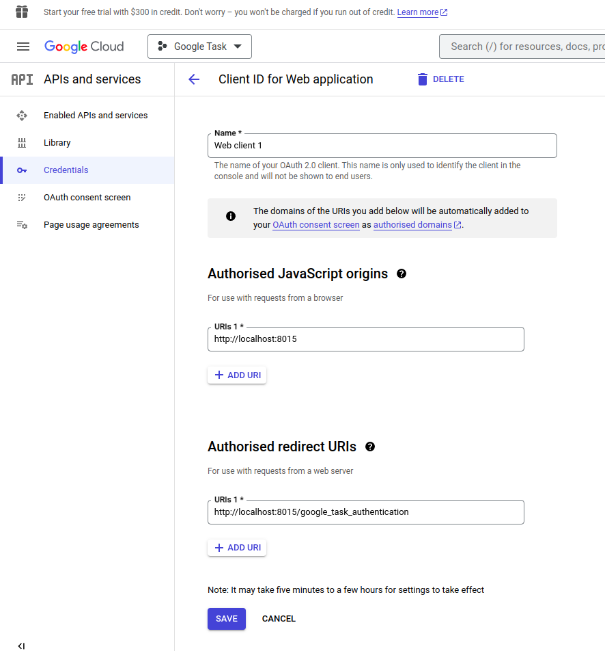Go to Library in the sidebar

click(57, 143)
